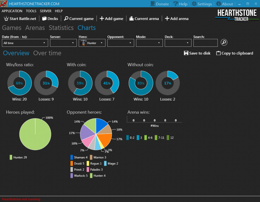Click the Save to disk label
This screenshot has width=260, height=202.
pyautogui.click(x=200, y=53)
